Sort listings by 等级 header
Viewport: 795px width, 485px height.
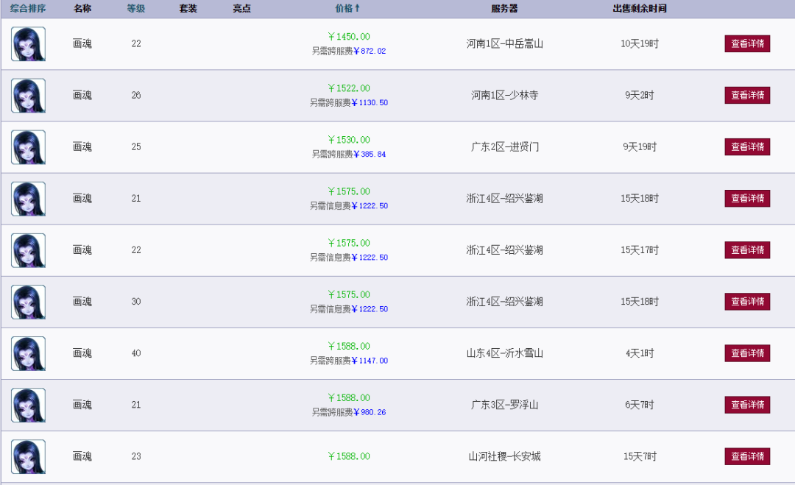click(x=136, y=9)
